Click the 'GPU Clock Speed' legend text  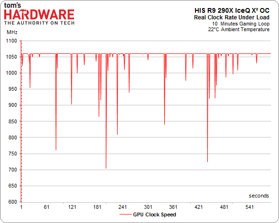click(x=154, y=214)
